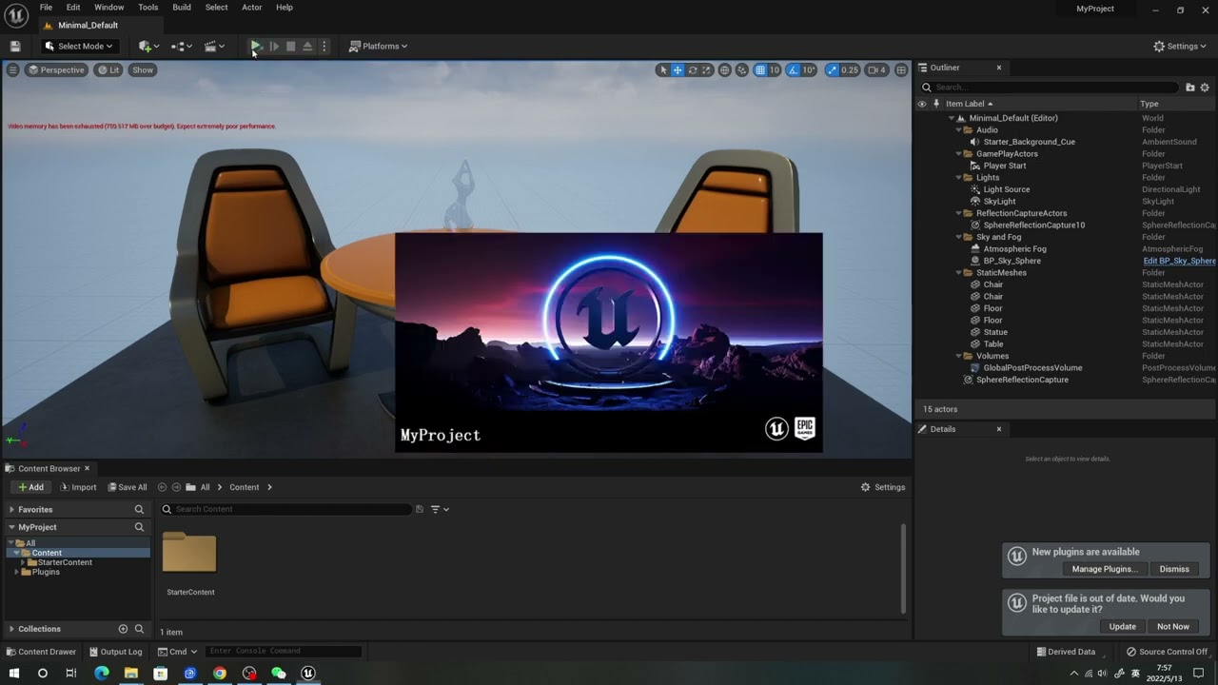Open the Select Mode dropdown

pos(79,46)
